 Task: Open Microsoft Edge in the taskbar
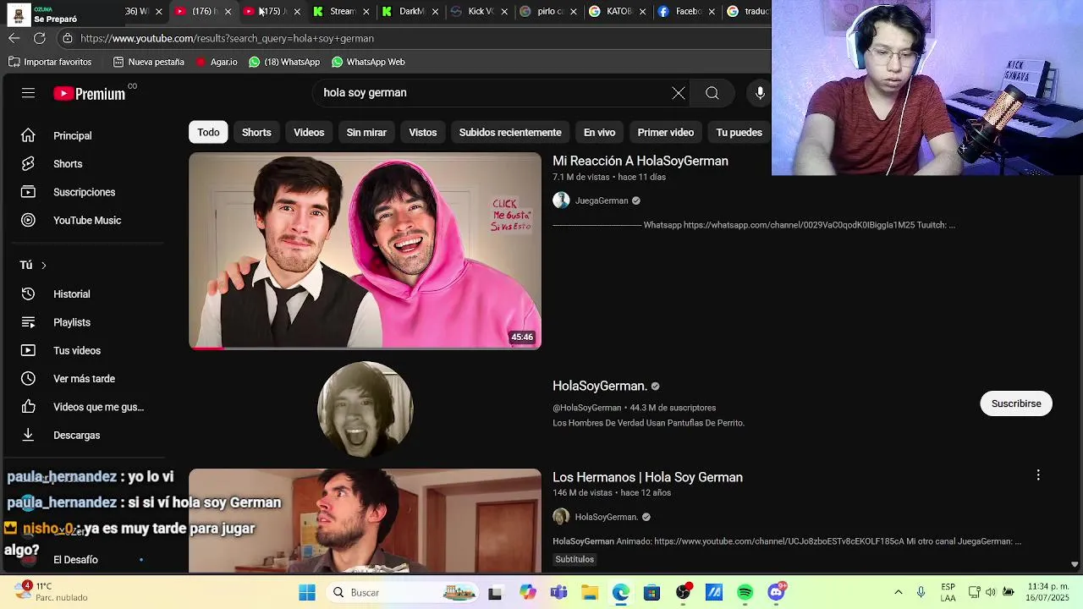[620, 592]
